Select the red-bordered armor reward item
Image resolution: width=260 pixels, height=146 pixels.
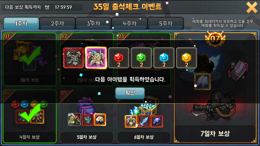point(73,58)
